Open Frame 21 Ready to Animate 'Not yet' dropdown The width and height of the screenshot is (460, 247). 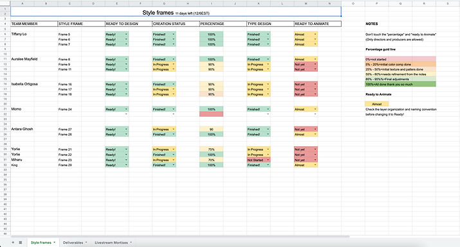(315, 149)
